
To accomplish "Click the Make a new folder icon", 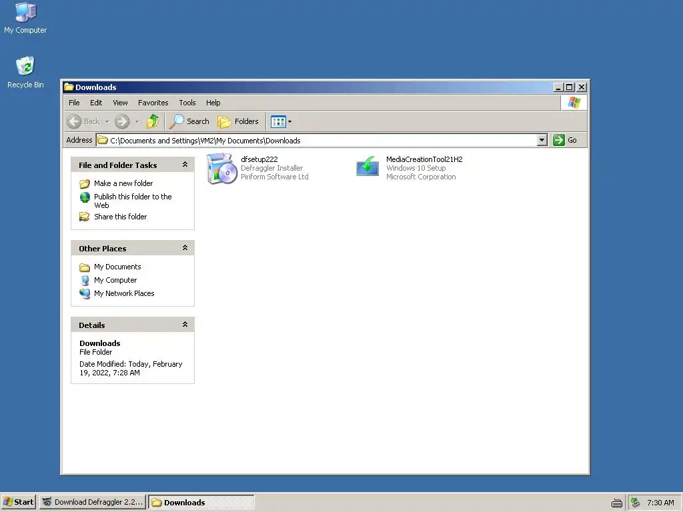I will coord(85,184).
